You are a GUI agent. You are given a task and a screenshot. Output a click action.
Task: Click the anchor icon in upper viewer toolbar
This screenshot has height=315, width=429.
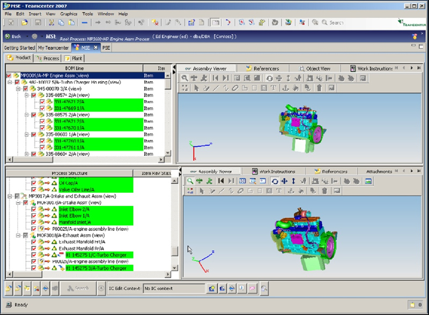[285, 88]
